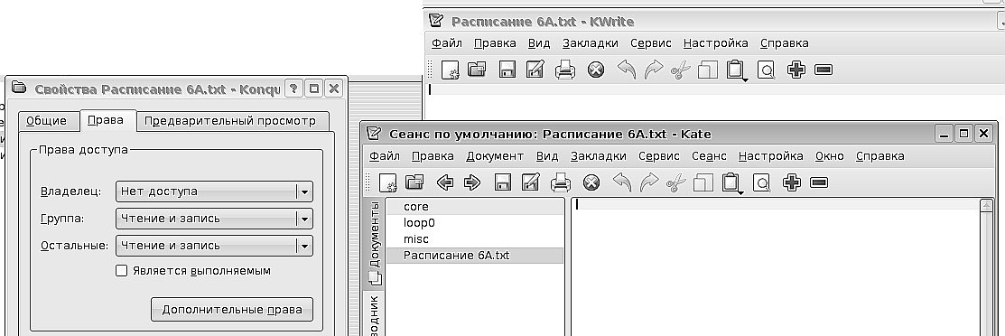Open KWrite 'Справка' menu
This screenshot has width=1005, height=336.
click(784, 43)
